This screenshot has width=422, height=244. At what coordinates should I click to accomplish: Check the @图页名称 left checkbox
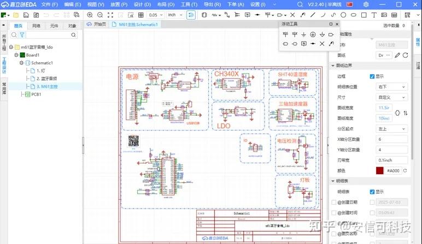(334, 234)
